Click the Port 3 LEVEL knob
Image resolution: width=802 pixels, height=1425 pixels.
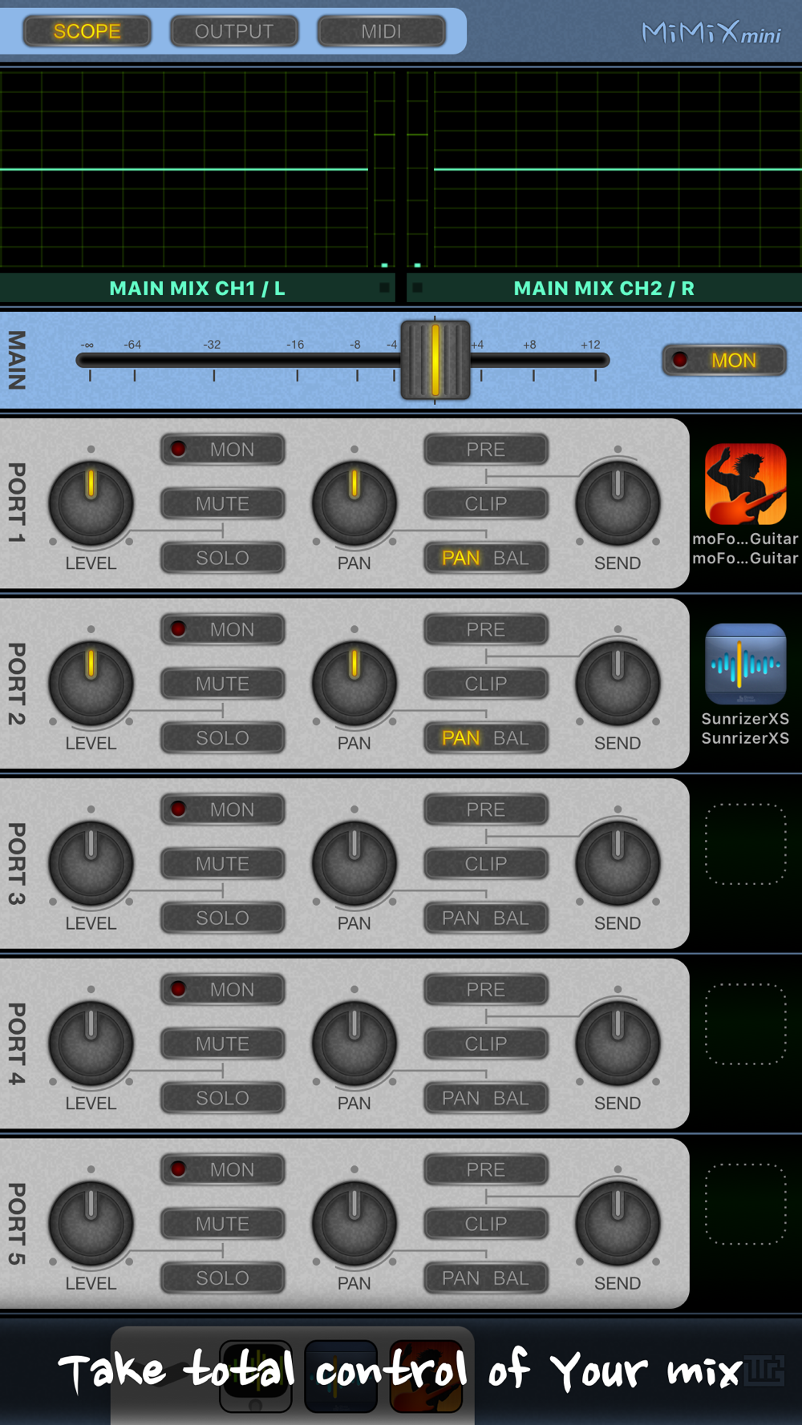tap(91, 864)
